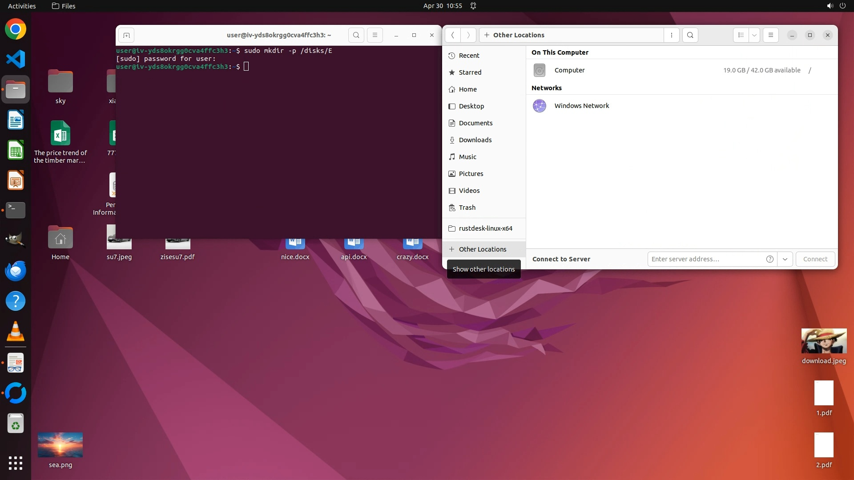Click the Files search magnifier icon
This screenshot has height=480, width=854.
point(690,35)
